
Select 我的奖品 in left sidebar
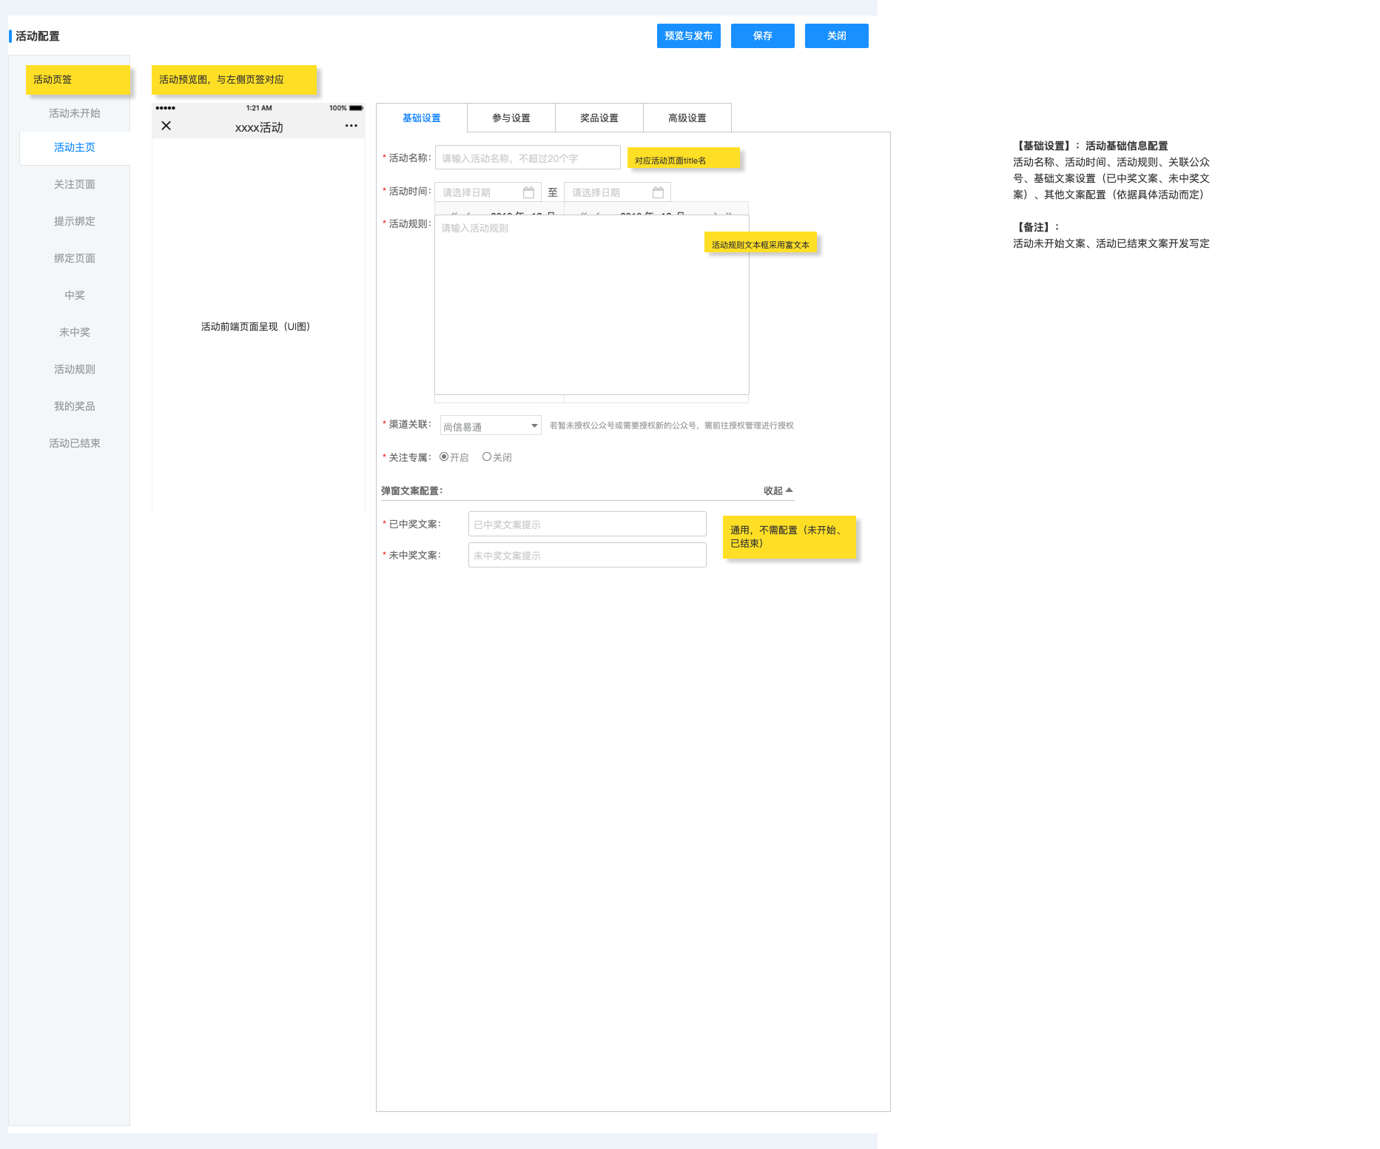75,406
